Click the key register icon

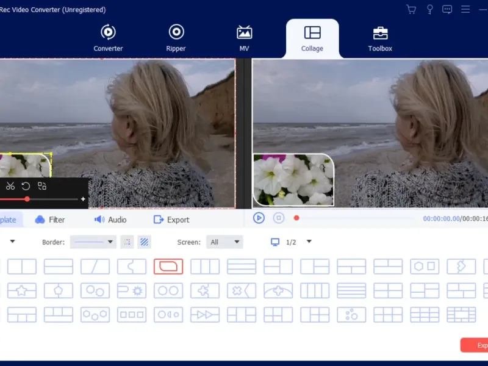(429, 9)
